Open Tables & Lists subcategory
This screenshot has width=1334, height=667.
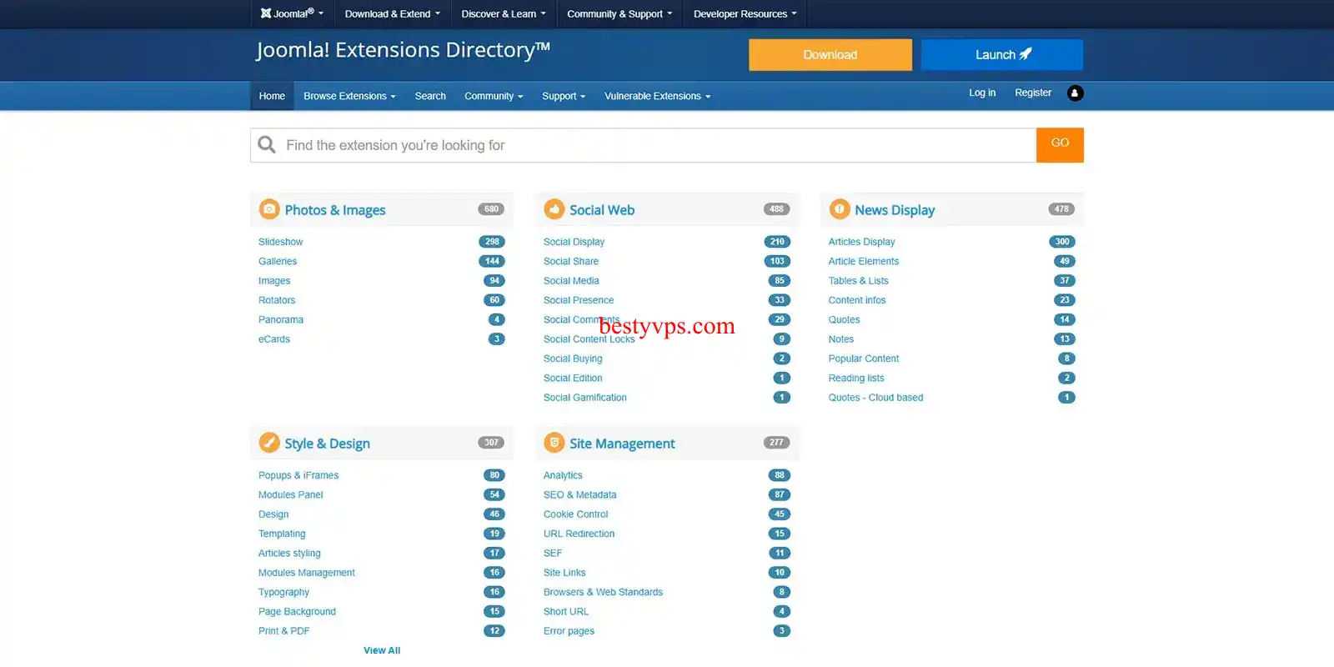point(858,281)
